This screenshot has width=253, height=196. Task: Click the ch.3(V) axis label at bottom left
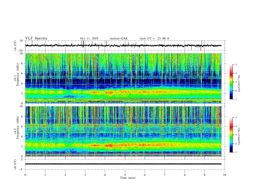[15, 164]
